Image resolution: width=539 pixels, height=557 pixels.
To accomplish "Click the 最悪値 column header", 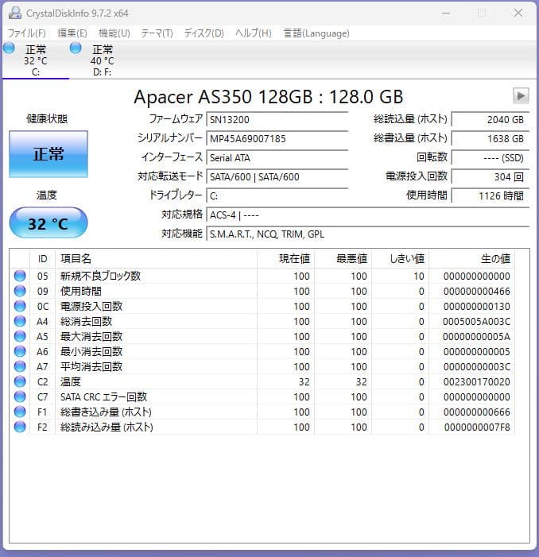I will click(343, 258).
